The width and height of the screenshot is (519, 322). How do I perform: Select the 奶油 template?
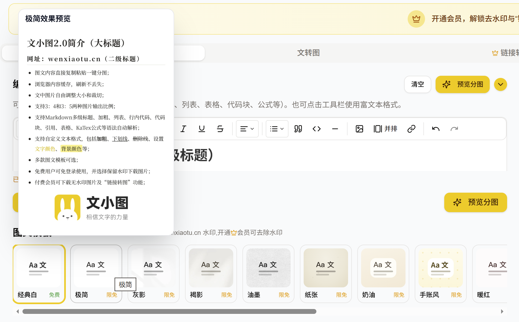tap(383, 274)
